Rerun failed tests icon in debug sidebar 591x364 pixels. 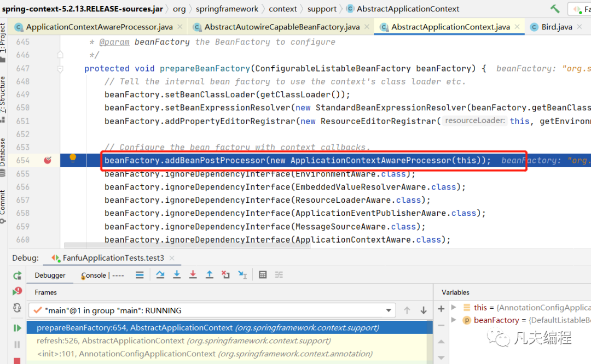(18, 291)
